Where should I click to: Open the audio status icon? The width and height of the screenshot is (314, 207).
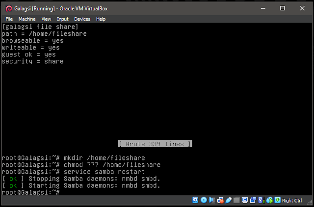(212, 200)
